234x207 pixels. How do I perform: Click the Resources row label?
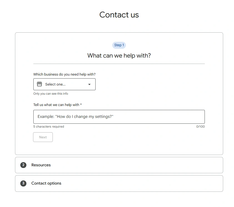click(41, 165)
